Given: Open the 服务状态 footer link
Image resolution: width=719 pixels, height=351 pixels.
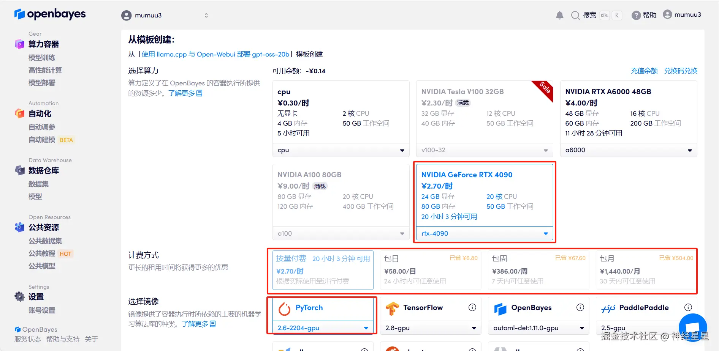Looking at the screenshot, I should click(x=28, y=339).
